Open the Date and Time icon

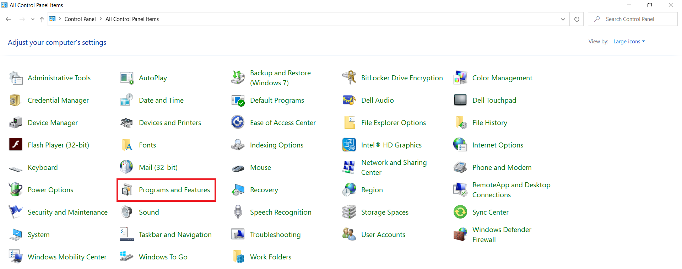click(x=127, y=100)
